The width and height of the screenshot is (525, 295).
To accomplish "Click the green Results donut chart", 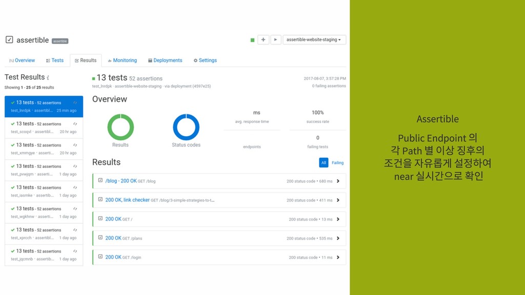I will click(x=120, y=127).
